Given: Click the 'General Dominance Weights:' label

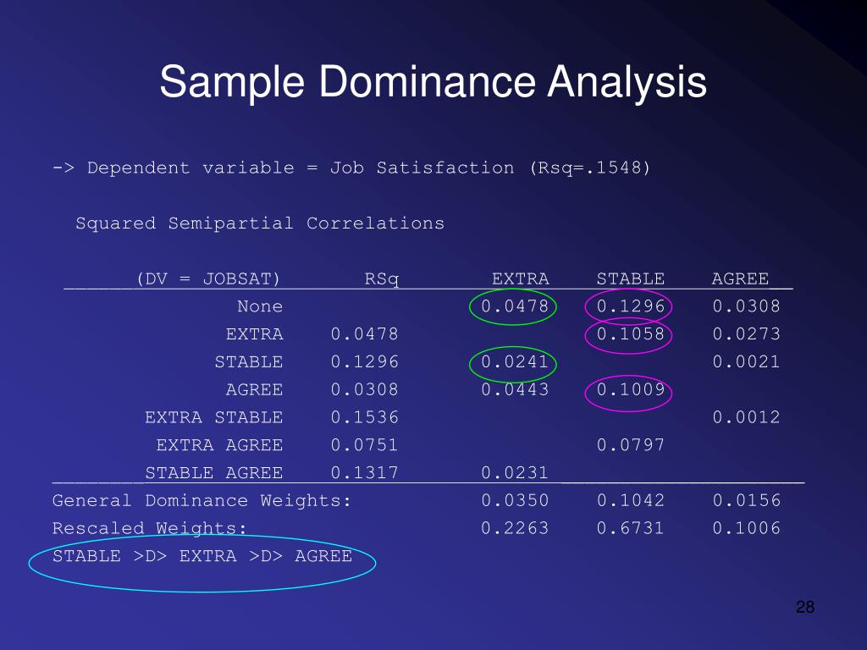Looking at the screenshot, I should pos(202,501).
